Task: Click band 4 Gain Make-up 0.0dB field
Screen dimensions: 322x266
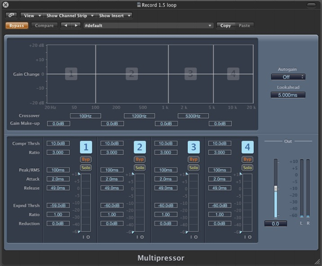Action: point(220,124)
